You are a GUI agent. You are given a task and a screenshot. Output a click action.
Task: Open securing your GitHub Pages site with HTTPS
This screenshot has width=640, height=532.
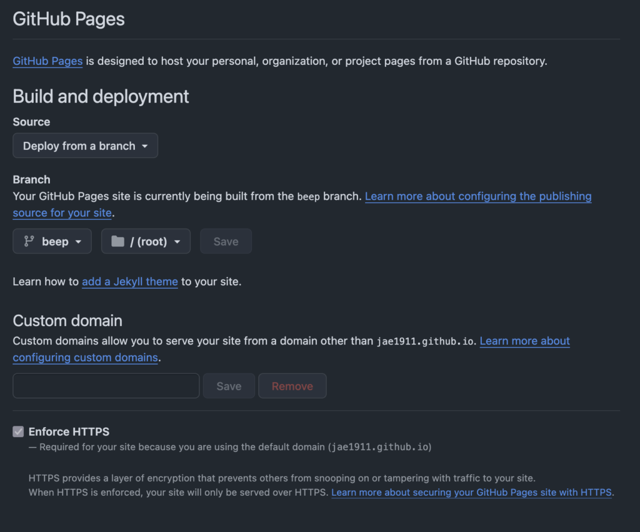pos(472,493)
